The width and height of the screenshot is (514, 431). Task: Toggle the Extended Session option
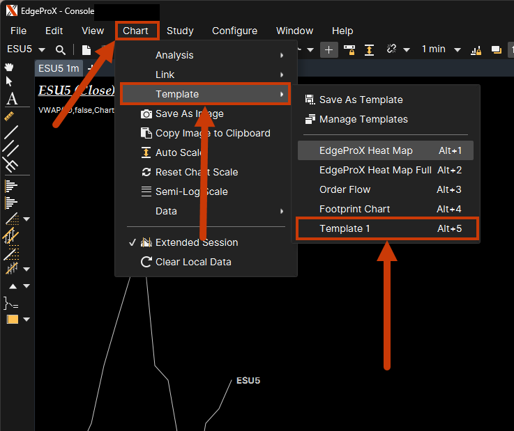pos(197,242)
